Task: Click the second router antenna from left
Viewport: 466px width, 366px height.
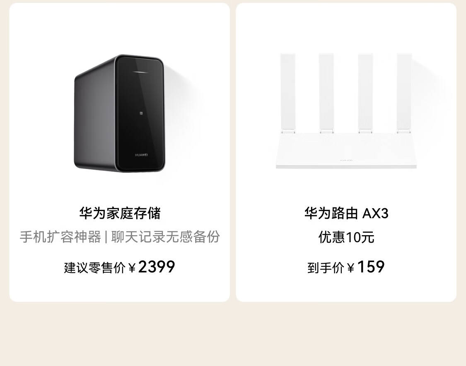Action: (x=326, y=93)
